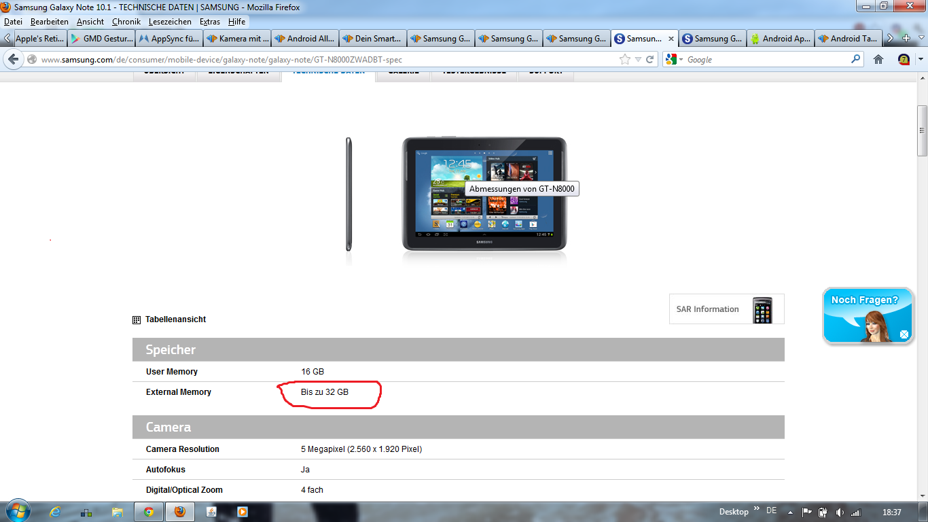Open the clock showing 18:37
Screen dimensions: 928x522
(891, 512)
